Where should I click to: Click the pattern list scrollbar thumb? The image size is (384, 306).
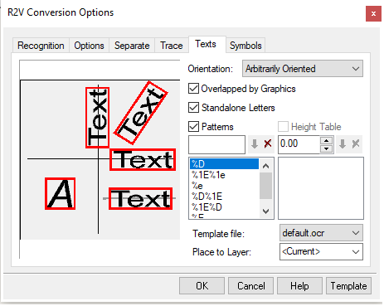click(x=265, y=186)
